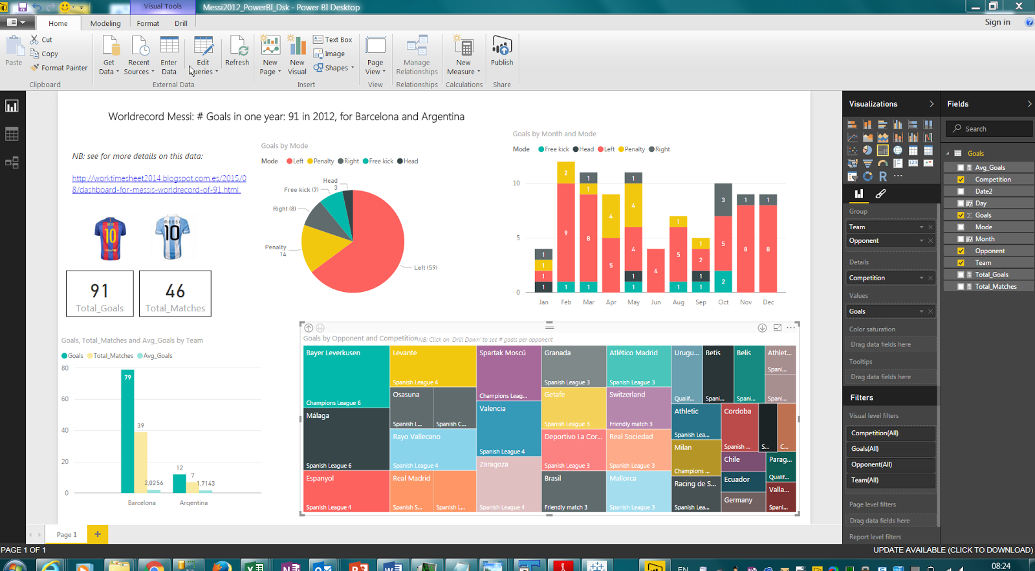The height and width of the screenshot is (571, 1035).
Task: Choose the gauge visualization
Action: click(x=883, y=163)
